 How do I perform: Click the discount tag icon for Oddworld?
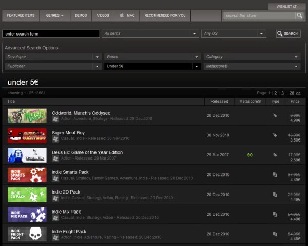pos(275,115)
